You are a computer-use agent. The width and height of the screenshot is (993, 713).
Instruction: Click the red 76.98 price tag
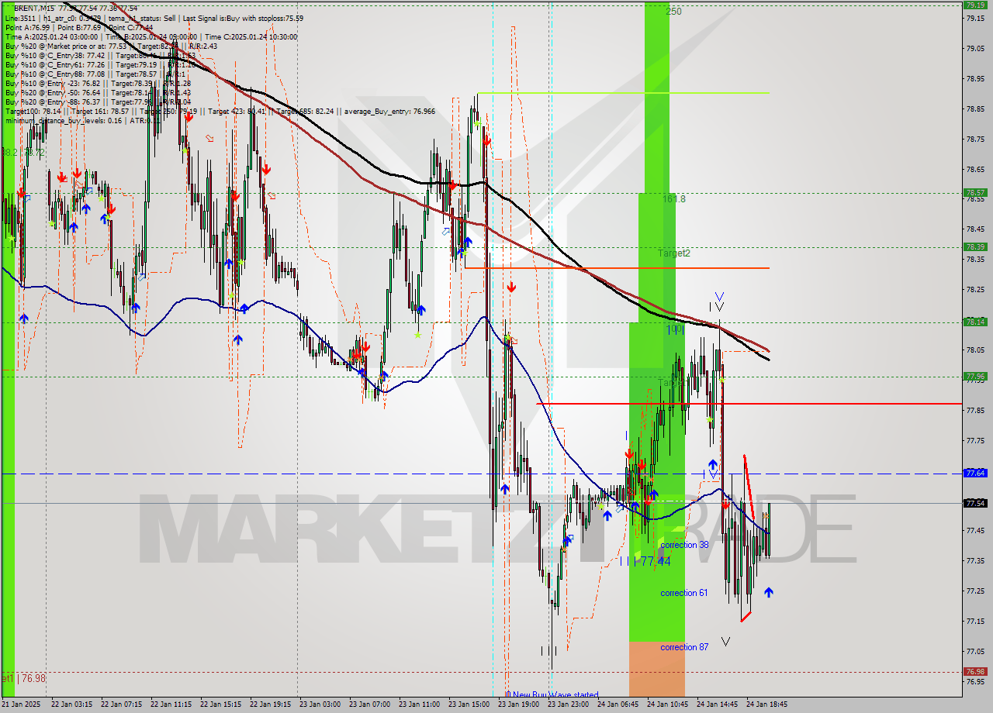coord(974,671)
